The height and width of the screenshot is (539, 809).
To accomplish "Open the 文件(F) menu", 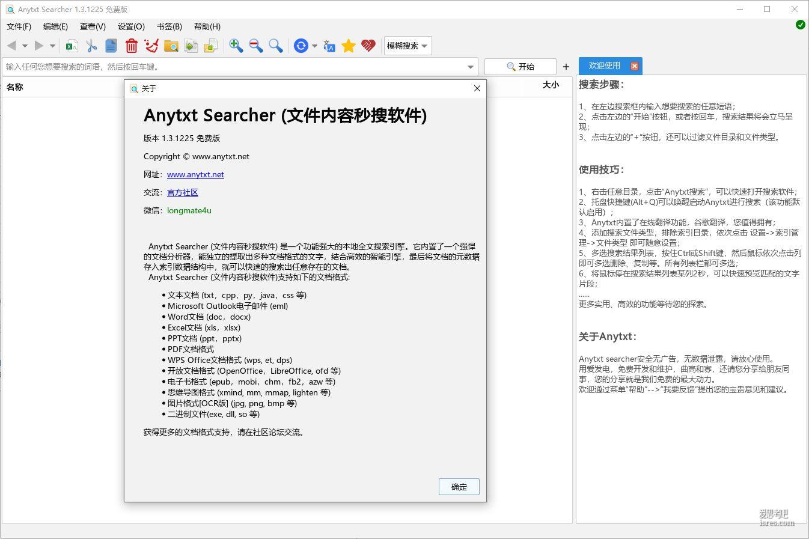I will pos(19,26).
